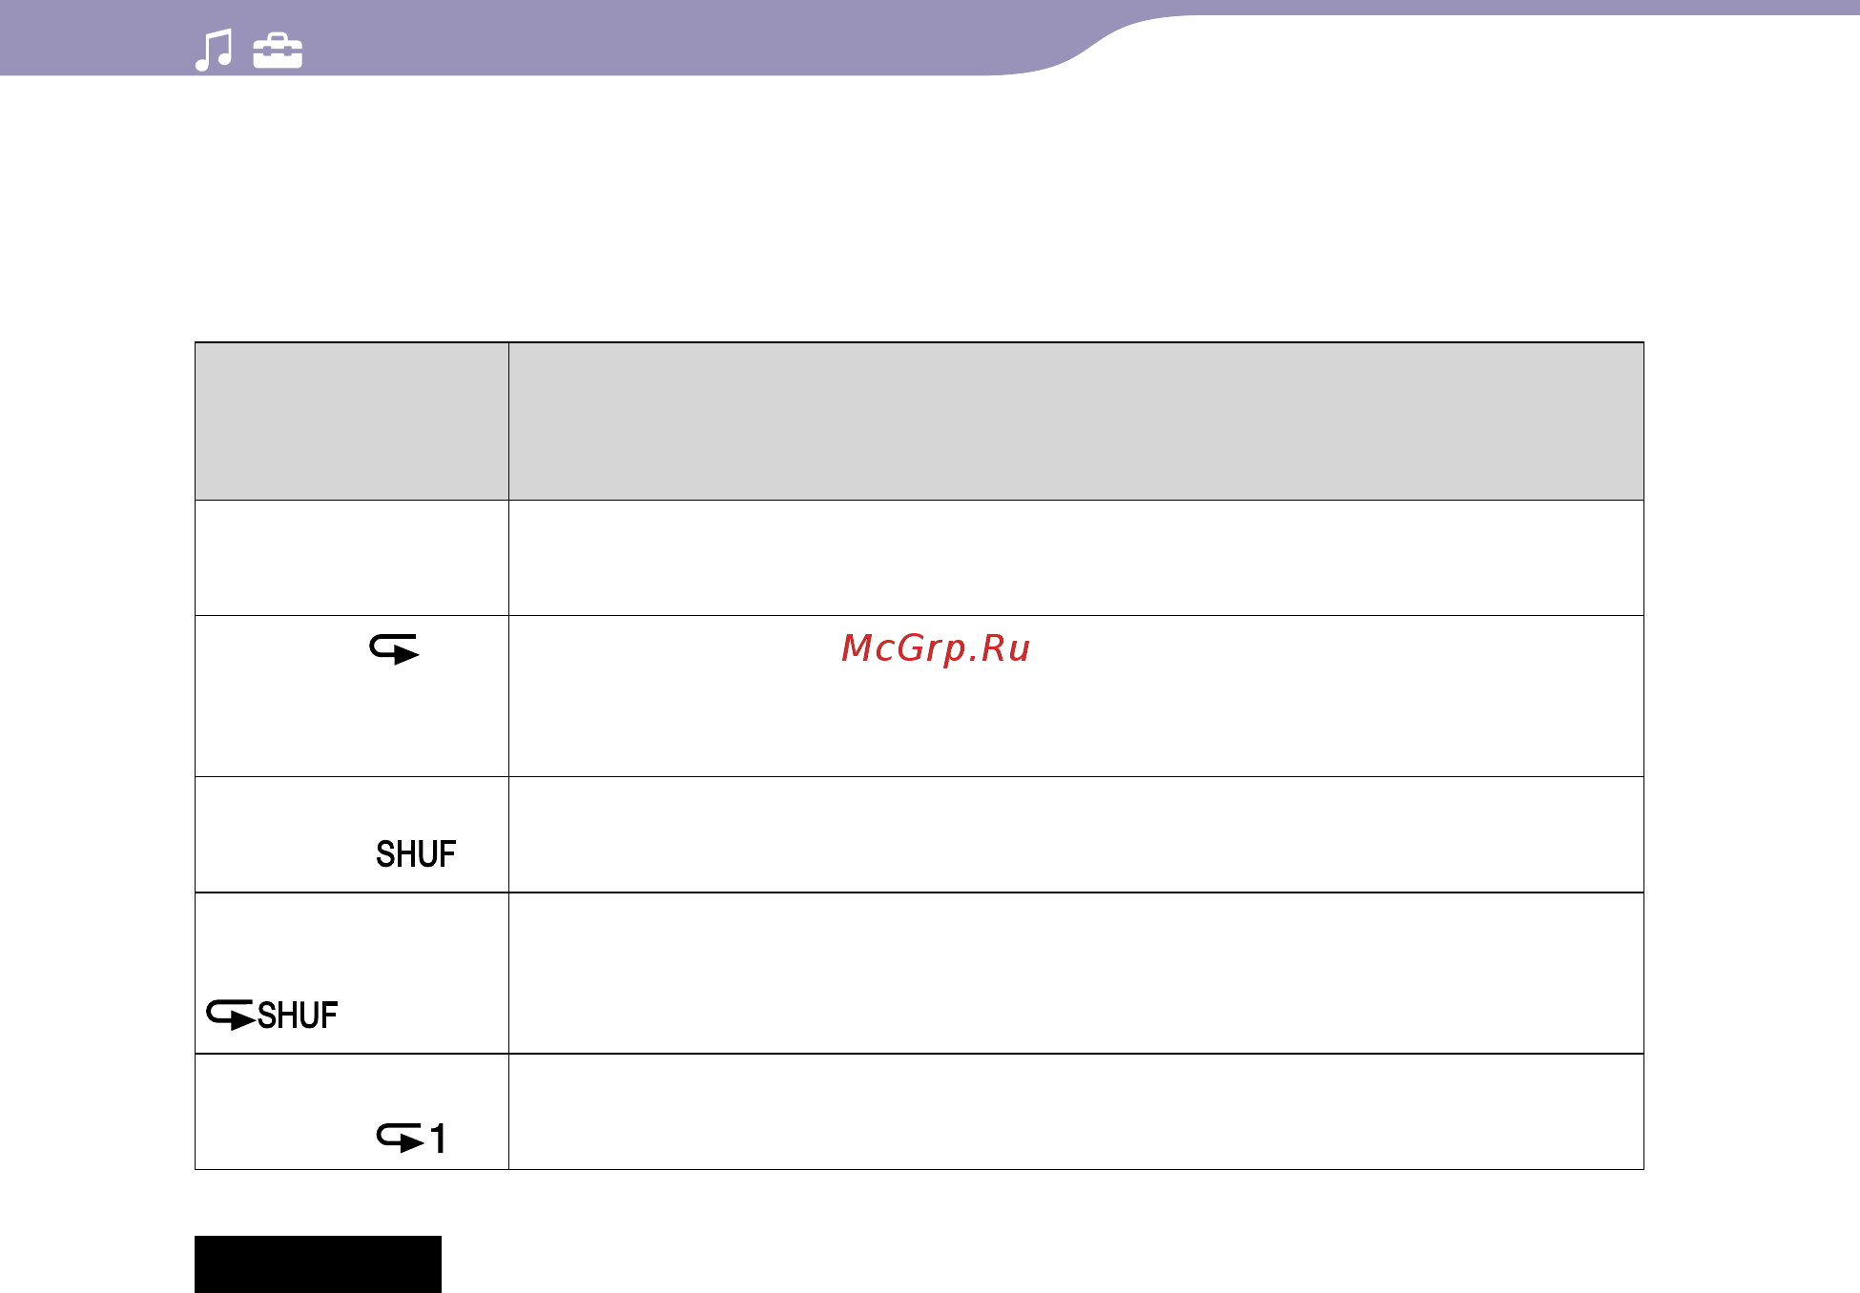
Task: Pick the repeat one song icon
Action: (x=411, y=1139)
